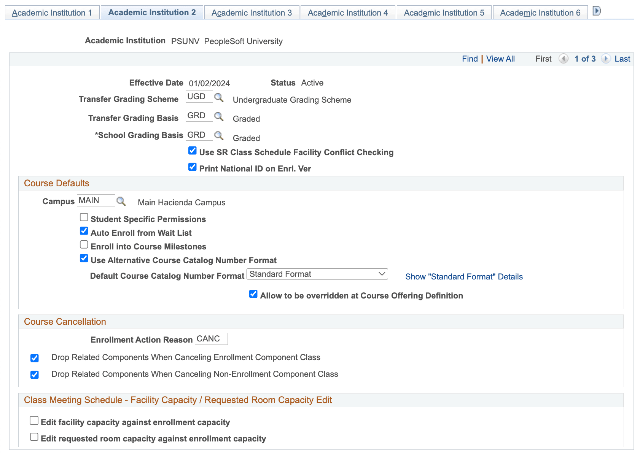Click the previous row arrow icon
640x454 pixels.
coord(564,59)
